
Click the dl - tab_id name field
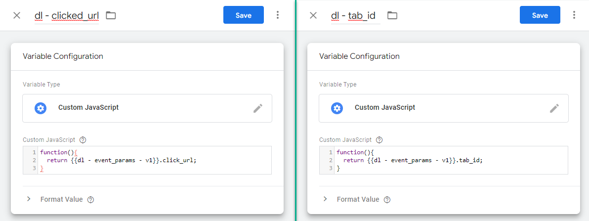coord(355,16)
